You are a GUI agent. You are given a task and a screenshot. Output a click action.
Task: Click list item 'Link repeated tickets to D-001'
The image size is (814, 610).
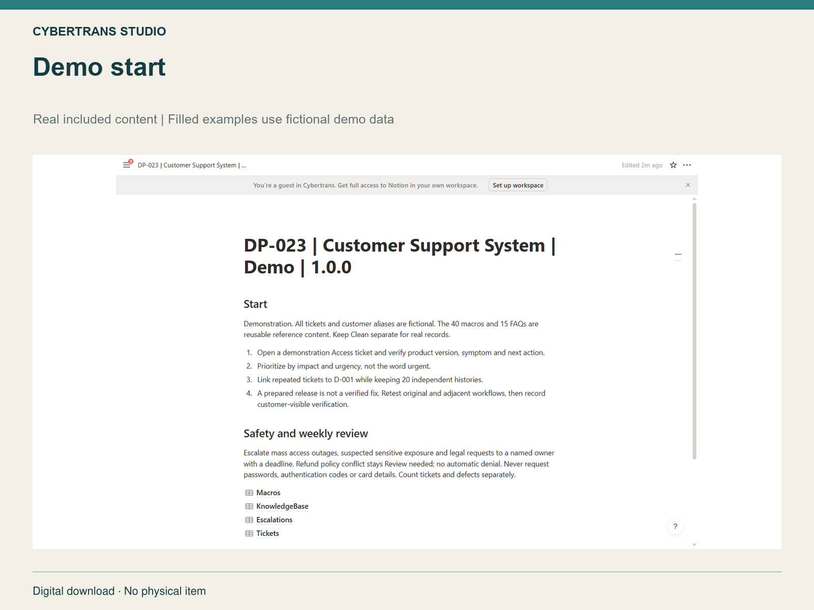click(x=370, y=380)
